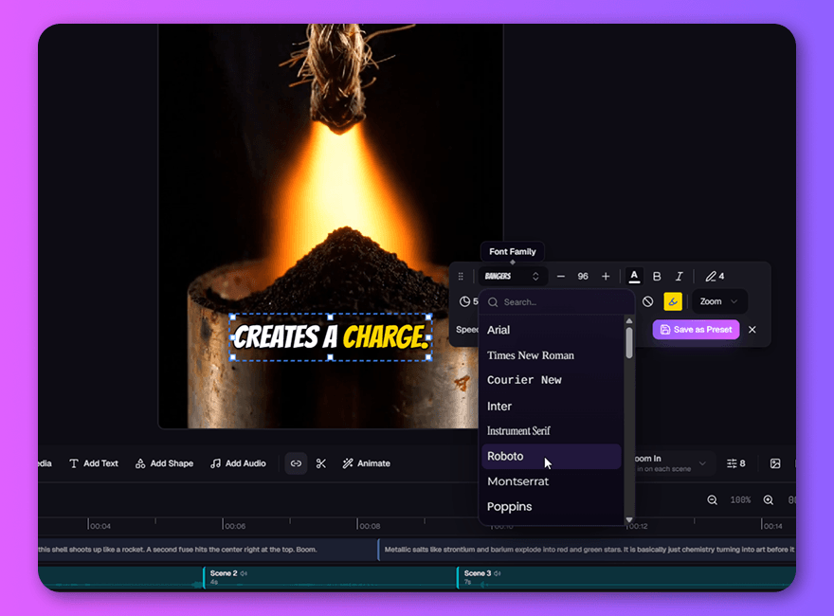Viewport: 834px width, 616px height.
Task: Open the Bangers font family selector
Action: (511, 276)
